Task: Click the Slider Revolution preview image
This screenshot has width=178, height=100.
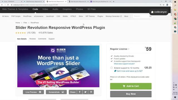Action: tap(58, 66)
